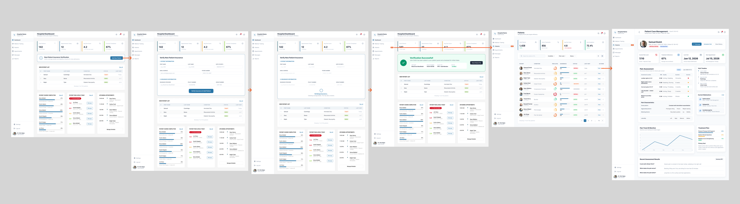Click the Search by name or ID field
The image size is (740, 204).
(x=533, y=56)
